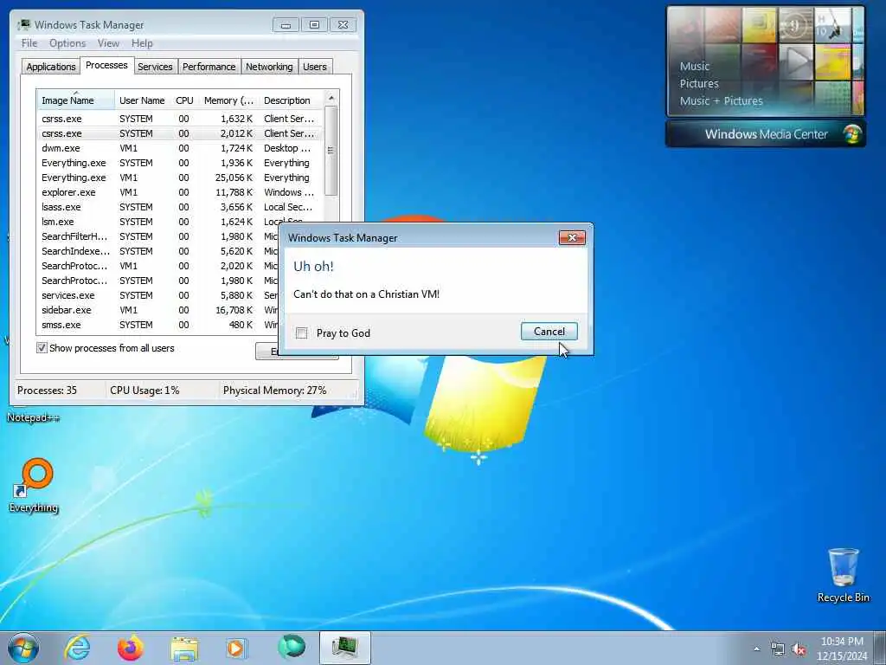
Task: Open the File menu in Task Manager
Action: click(29, 43)
